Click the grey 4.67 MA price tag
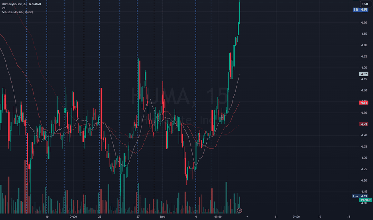 pyautogui.click(x=364, y=74)
